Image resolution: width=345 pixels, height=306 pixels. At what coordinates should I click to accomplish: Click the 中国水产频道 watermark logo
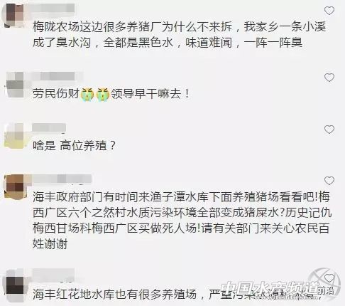[280, 287]
